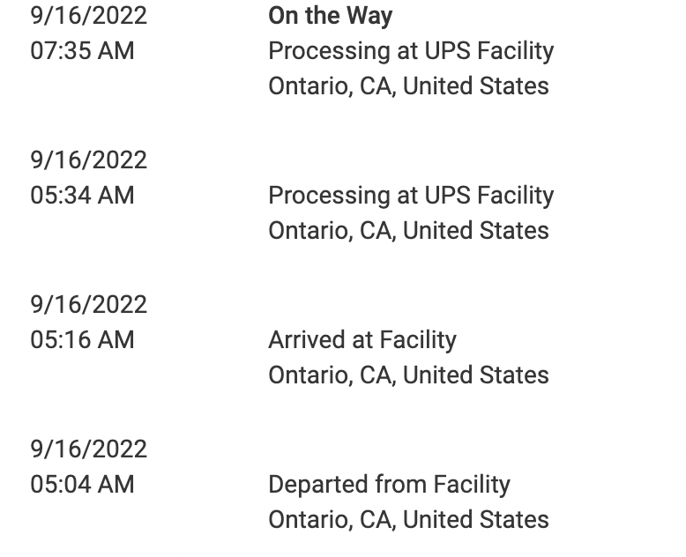Click the word Facility in the Arrived entry

click(x=418, y=340)
